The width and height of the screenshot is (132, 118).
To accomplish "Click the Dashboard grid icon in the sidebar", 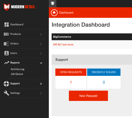I will pos(7,24).
